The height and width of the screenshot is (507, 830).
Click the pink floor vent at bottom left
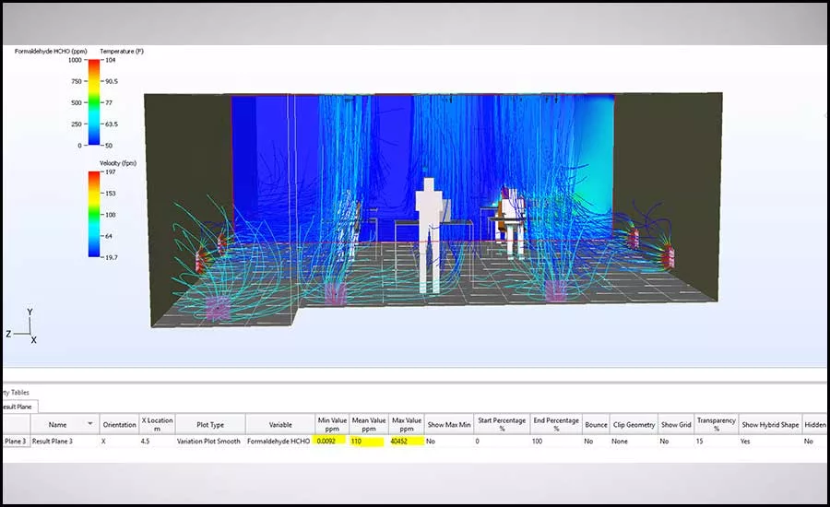tap(216, 309)
